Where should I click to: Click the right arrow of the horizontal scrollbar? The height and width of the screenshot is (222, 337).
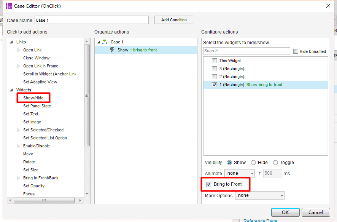pos(80,200)
